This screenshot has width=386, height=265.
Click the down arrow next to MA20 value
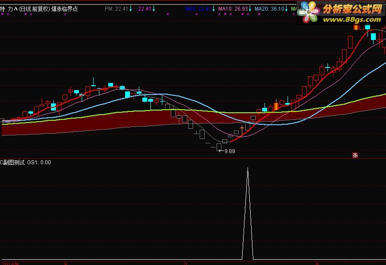pyautogui.click(x=286, y=9)
